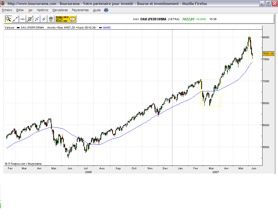Click the 8000 price axis label
The image size is (278, 217).
tap(266, 37)
